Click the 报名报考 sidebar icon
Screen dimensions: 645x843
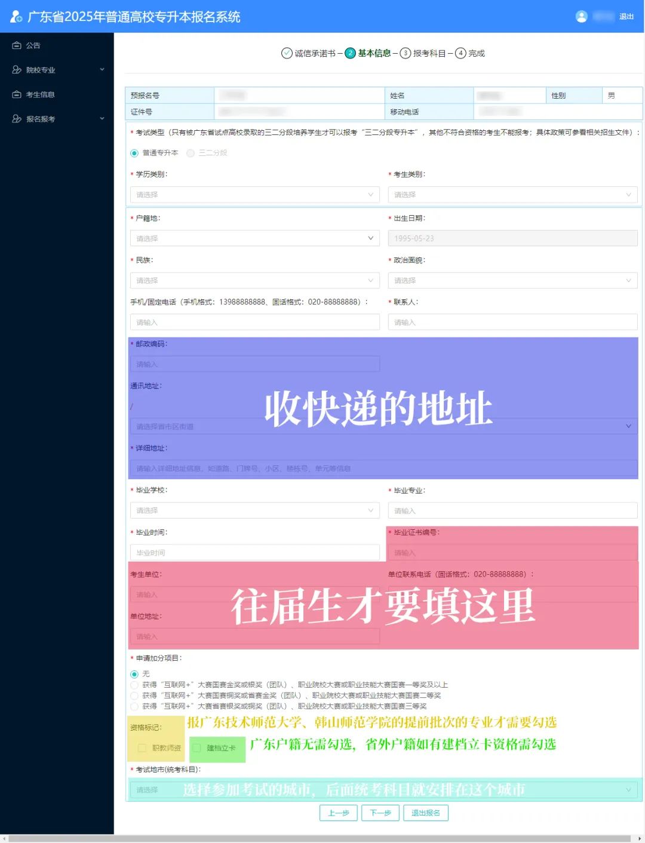pos(17,118)
